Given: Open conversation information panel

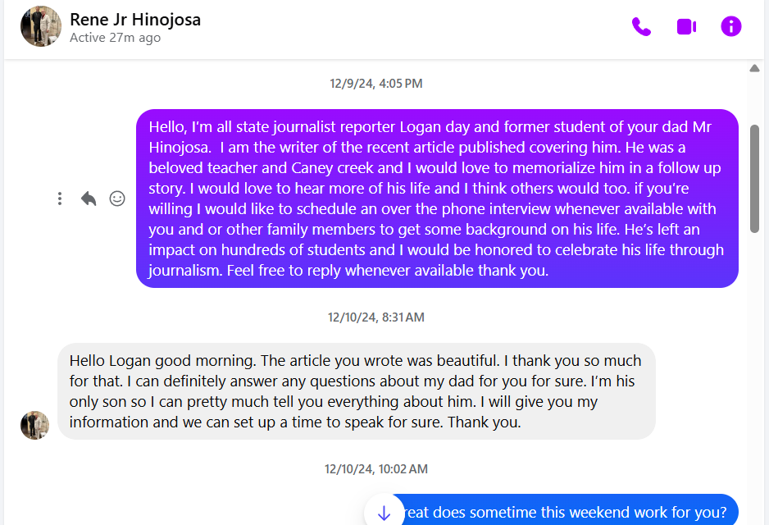Looking at the screenshot, I should click(x=730, y=27).
